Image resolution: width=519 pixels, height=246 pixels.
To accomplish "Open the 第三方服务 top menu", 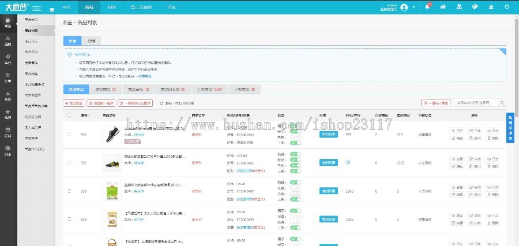I will coord(141,7).
